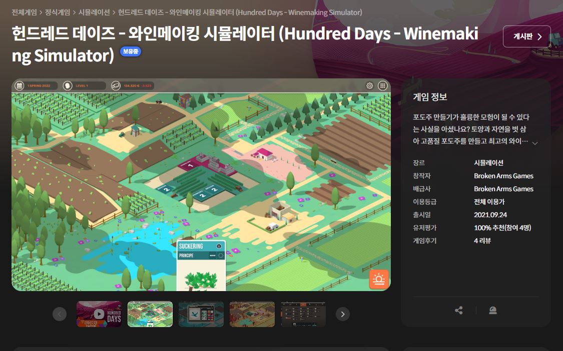563x351 pixels.
Task: Click the share icon in game info panel
Action: click(458, 310)
